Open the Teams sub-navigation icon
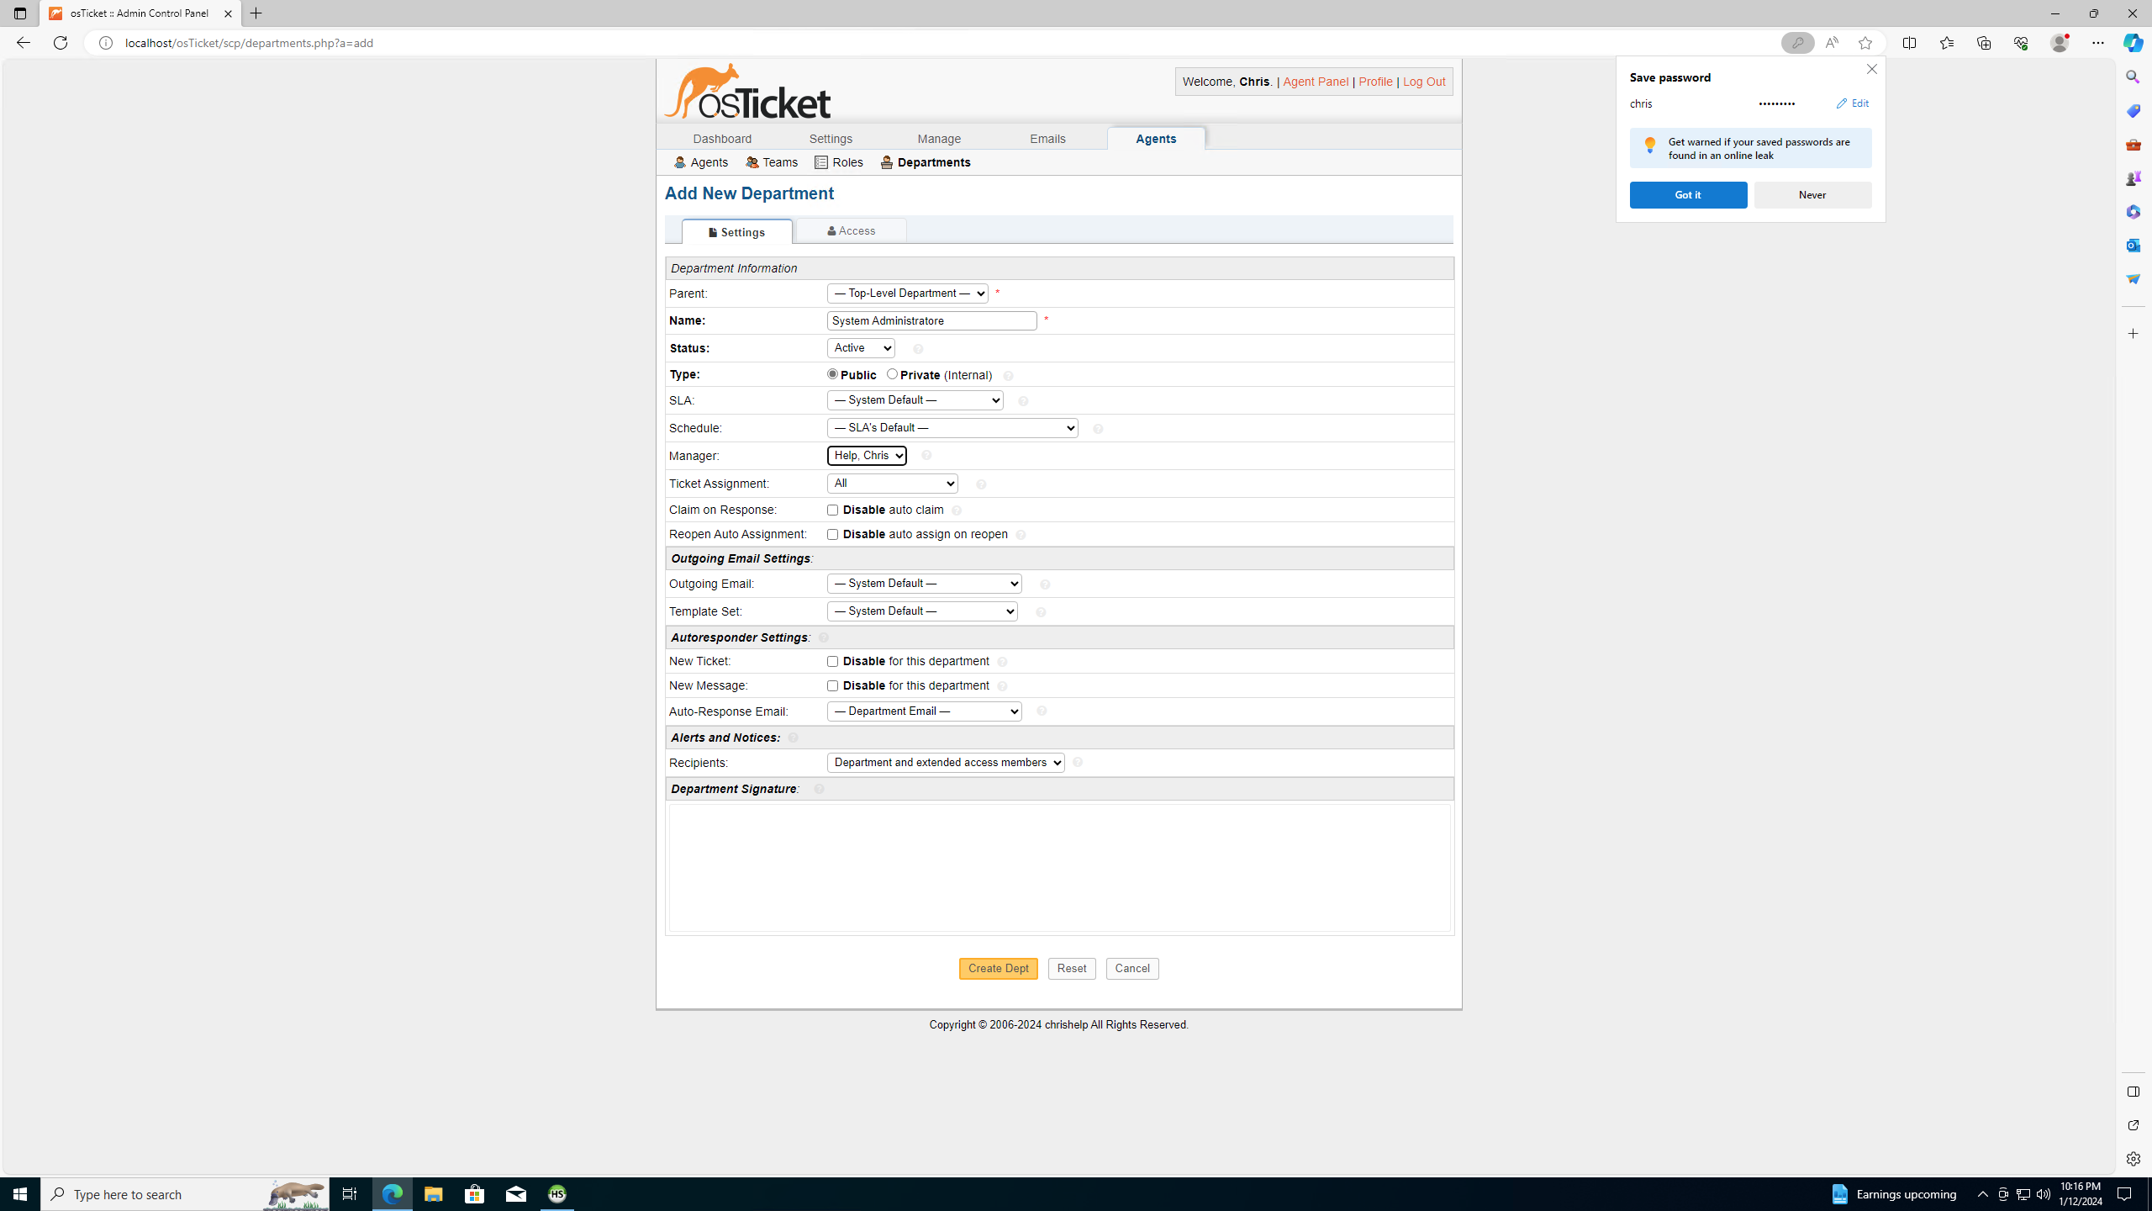 [752, 162]
